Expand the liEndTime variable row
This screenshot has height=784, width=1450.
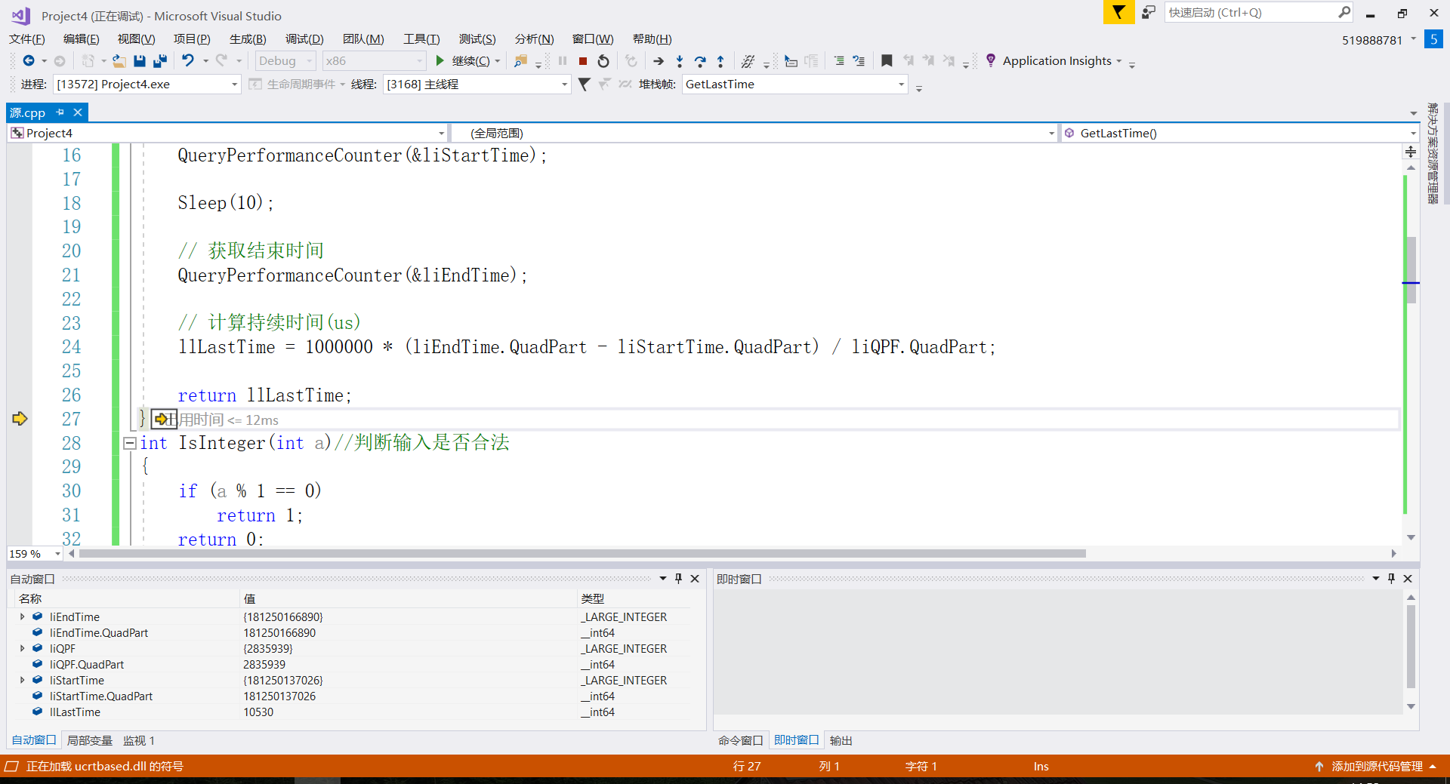coord(23,616)
